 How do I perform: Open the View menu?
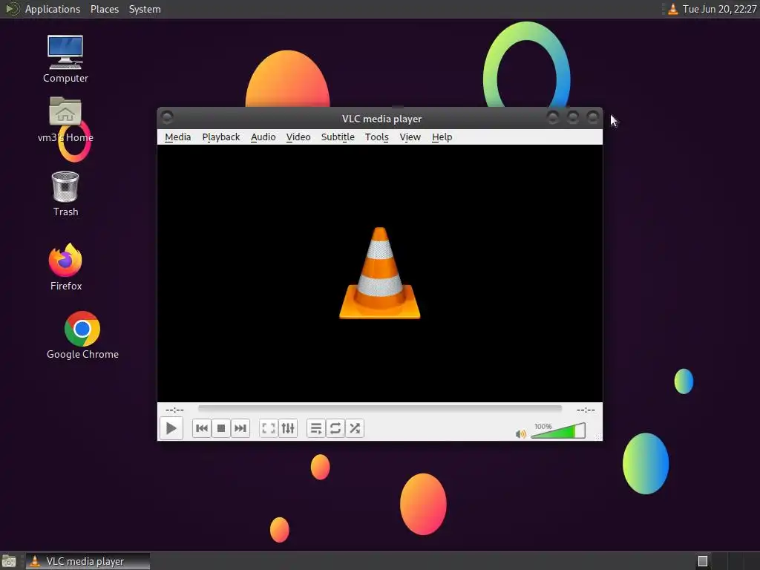tap(410, 137)
